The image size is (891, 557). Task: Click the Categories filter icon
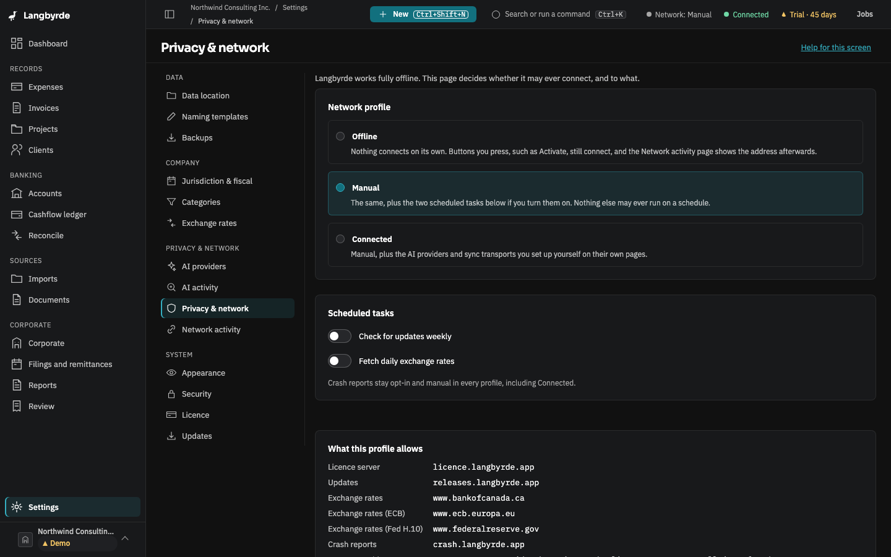(x=171, y=202)
